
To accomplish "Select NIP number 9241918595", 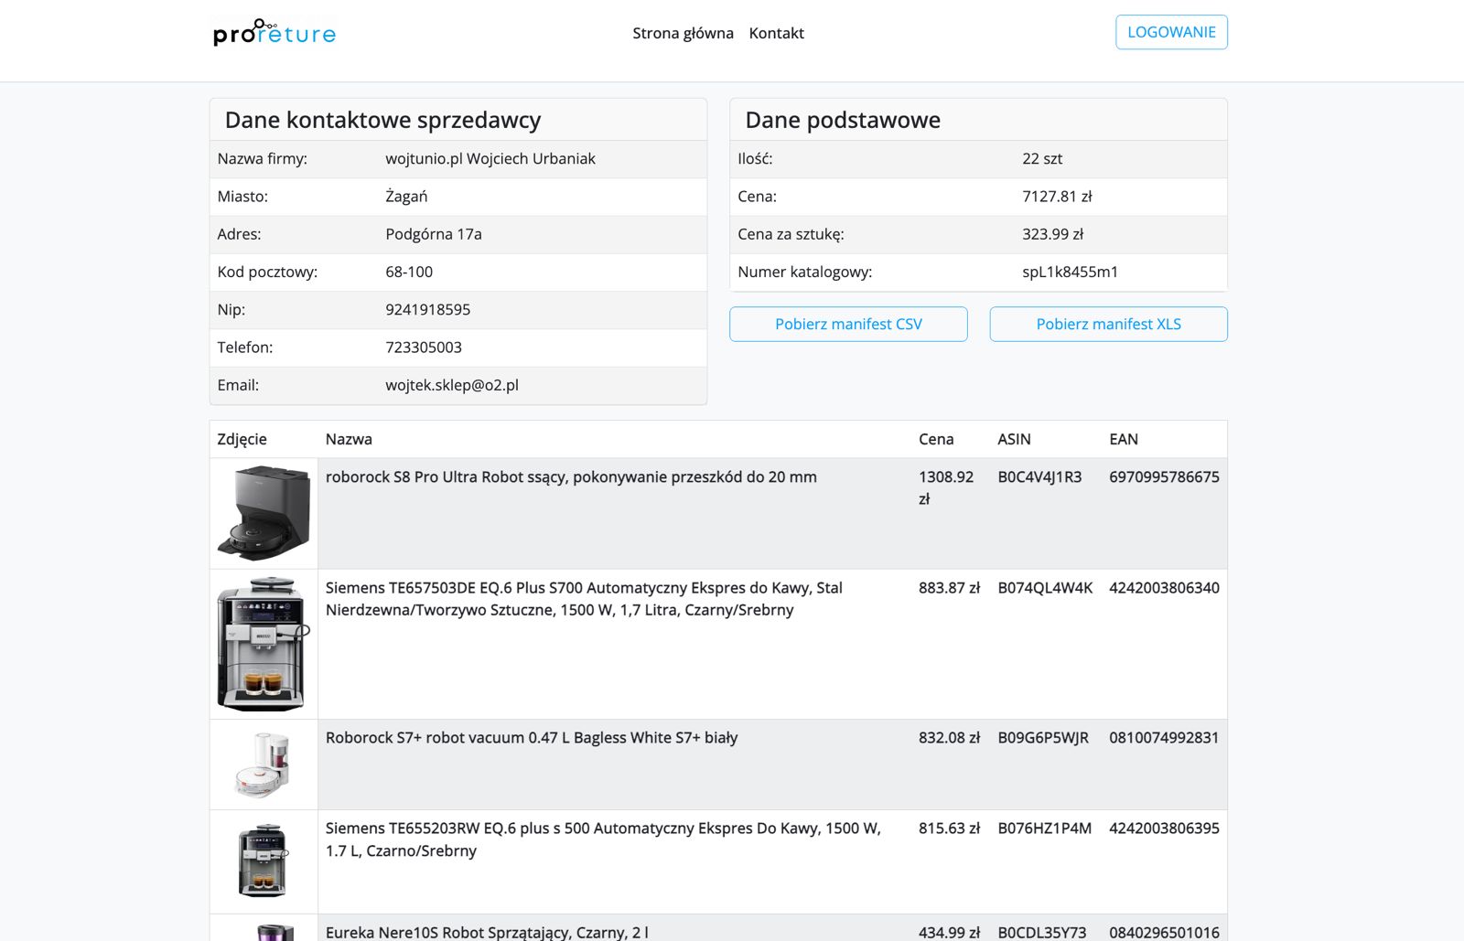I will 427,309.
